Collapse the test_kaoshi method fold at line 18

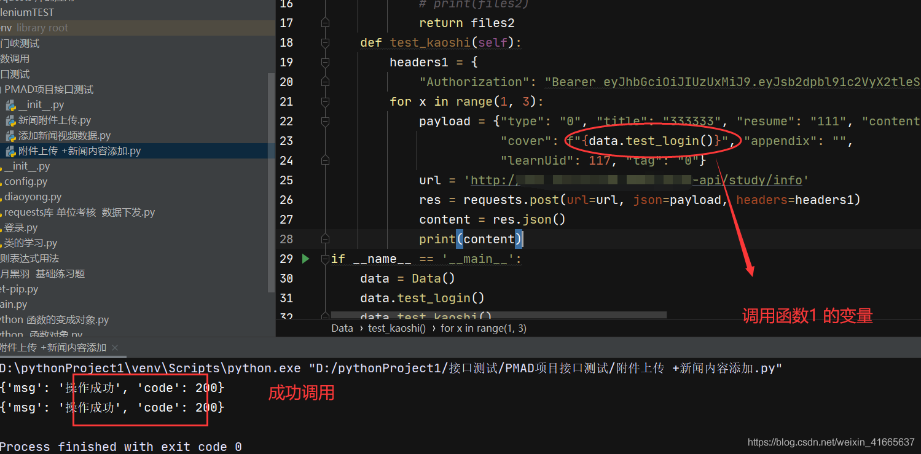coord(325,42)
